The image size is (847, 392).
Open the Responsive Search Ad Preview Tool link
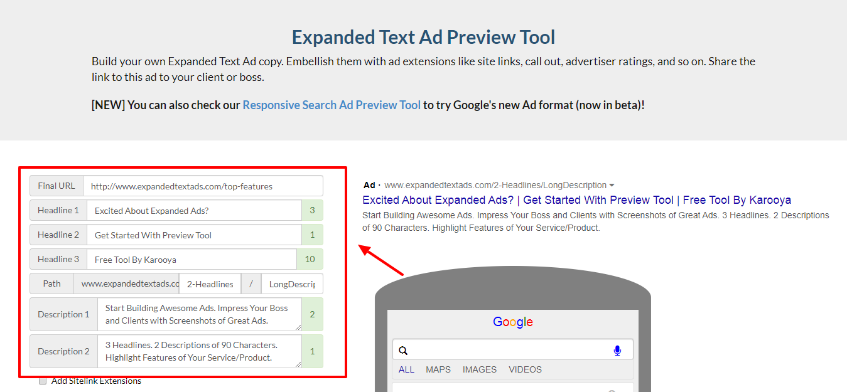click(x=332, y=105)
